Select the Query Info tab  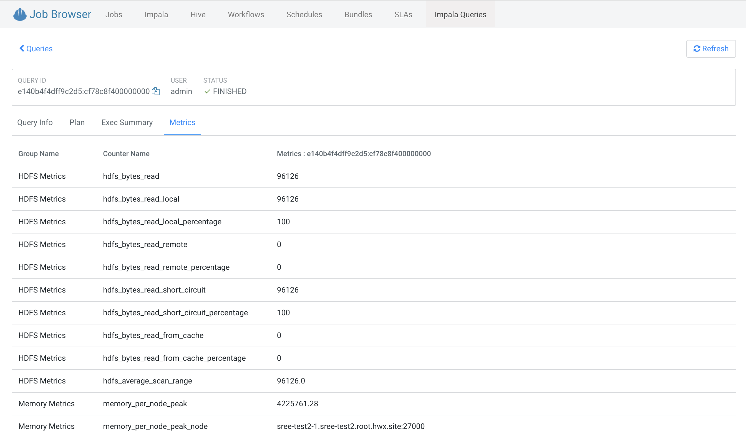click(35, 122)
